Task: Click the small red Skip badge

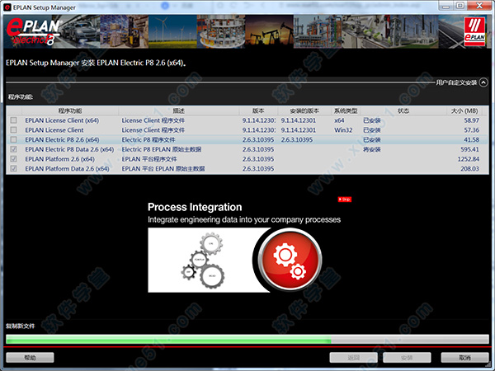Action: coord(344,199)
